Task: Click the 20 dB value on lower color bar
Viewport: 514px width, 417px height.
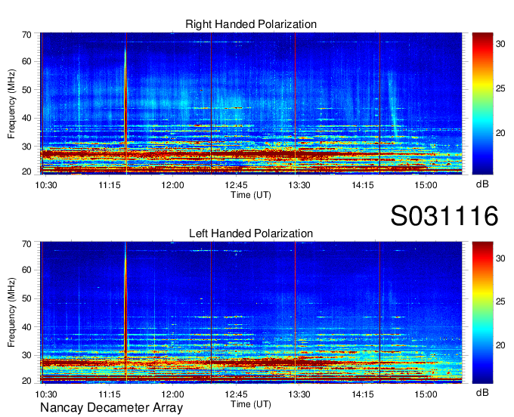Action: (x=500, y=345)
